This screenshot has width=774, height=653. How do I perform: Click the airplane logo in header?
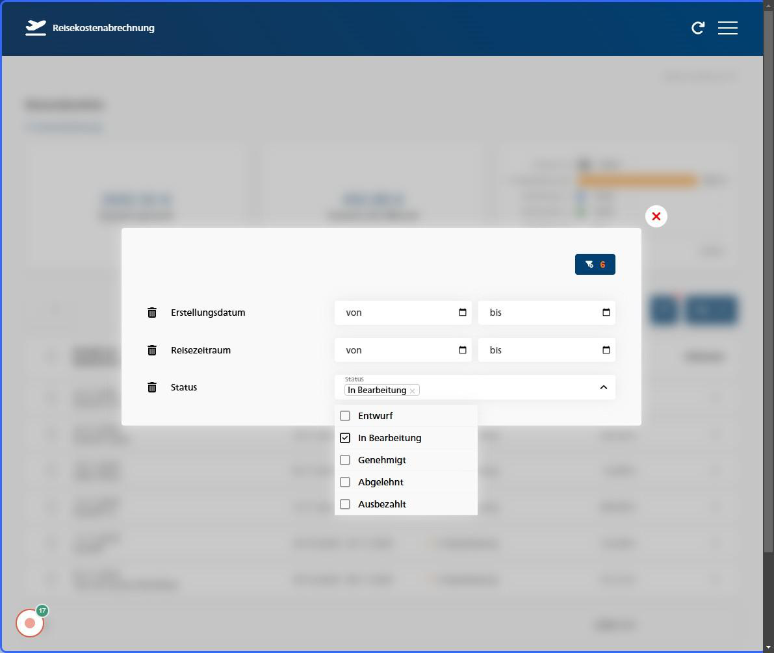point(36,28)
